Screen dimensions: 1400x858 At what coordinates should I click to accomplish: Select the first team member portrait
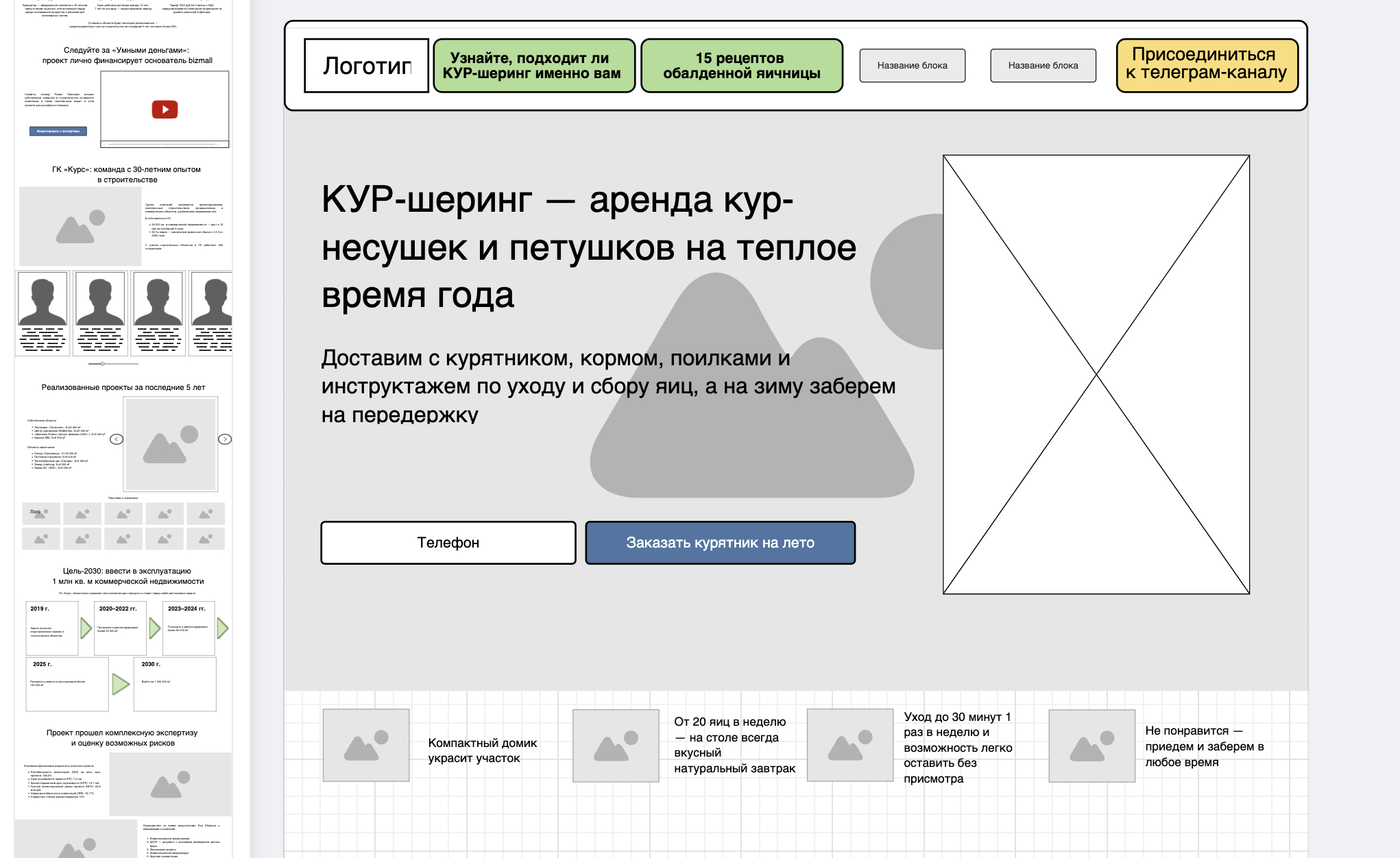[43, 299]
